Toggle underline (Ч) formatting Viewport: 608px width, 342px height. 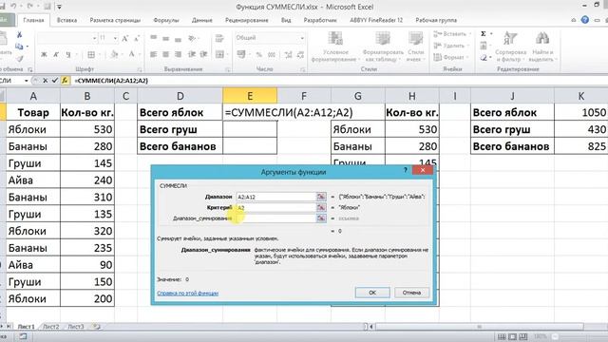68,55
